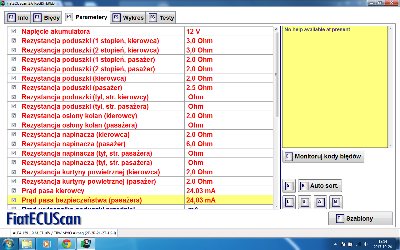Click the FiatECUScan taskbar icon
400x250 pixels.
point(86,244)
